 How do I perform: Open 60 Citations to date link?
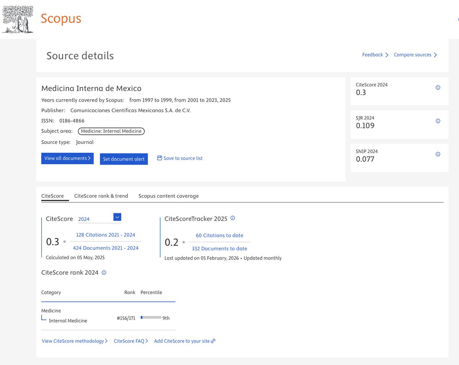point(220,236)
